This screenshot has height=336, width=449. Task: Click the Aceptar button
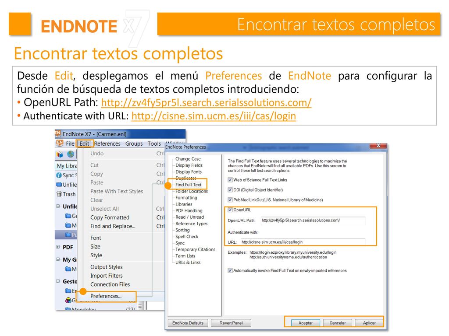pos(306,323)
